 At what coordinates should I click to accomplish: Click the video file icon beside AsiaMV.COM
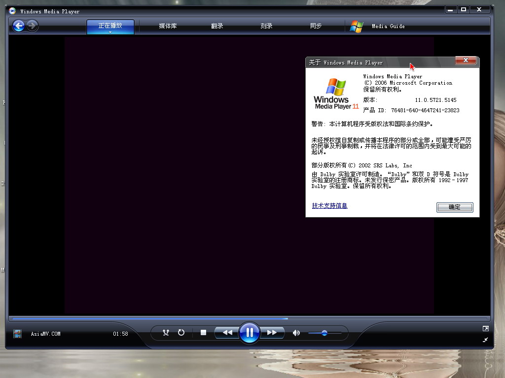(x=17, y=334)
